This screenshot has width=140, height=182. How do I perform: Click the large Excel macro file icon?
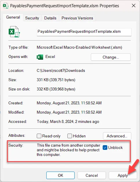coord(14,32)
